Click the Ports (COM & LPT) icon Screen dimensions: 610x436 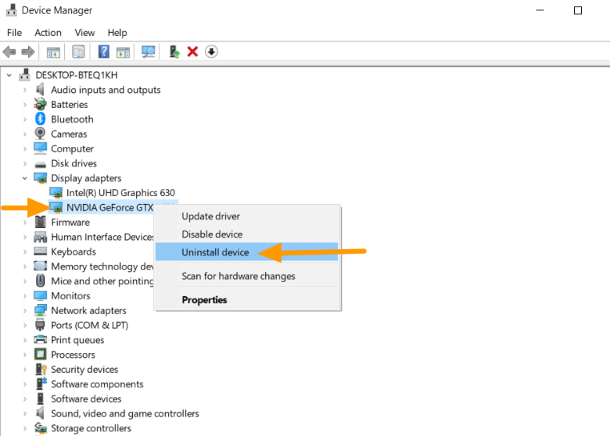tap(40, 325)
